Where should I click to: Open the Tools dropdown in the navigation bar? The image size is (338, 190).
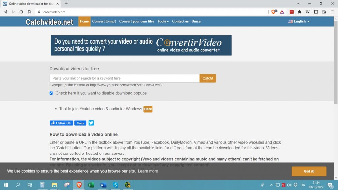(x=163, y=21)
